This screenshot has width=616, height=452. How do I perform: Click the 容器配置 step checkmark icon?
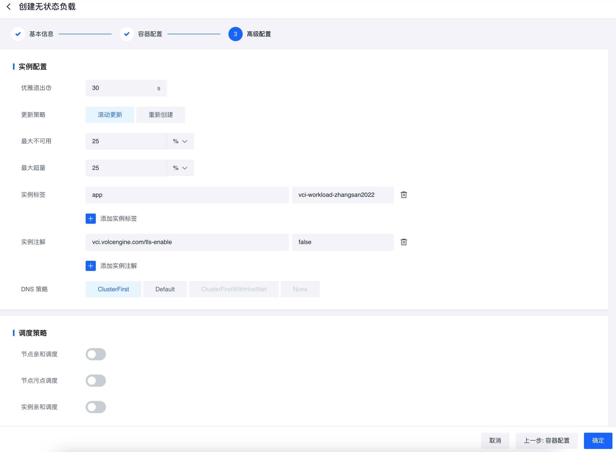[x=127, y=34]
